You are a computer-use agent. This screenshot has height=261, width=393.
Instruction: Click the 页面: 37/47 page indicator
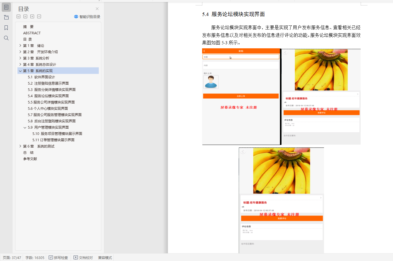12,258
